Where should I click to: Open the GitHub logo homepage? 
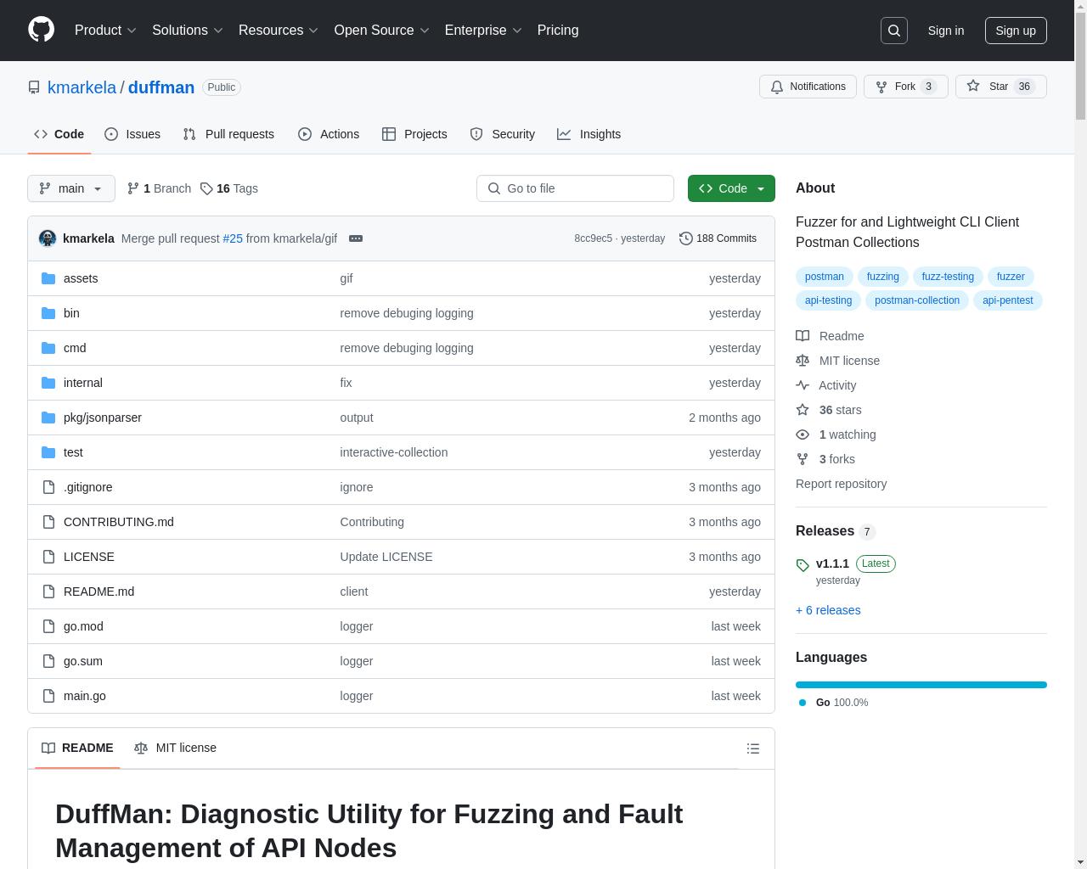point(41,30)
